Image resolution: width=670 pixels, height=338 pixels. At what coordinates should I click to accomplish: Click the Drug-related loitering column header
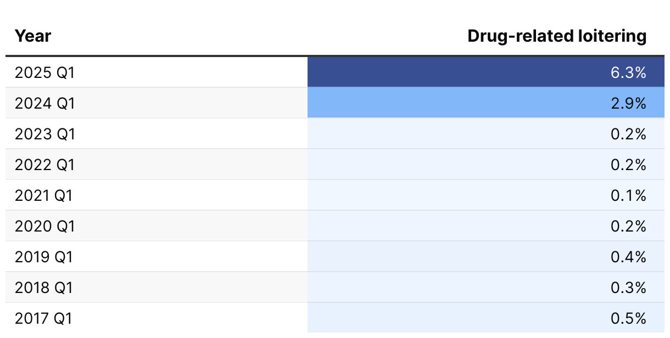[557, 36]
